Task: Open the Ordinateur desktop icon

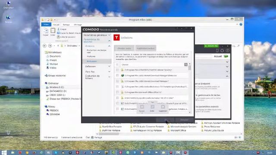Action: [x=8, y=5]
